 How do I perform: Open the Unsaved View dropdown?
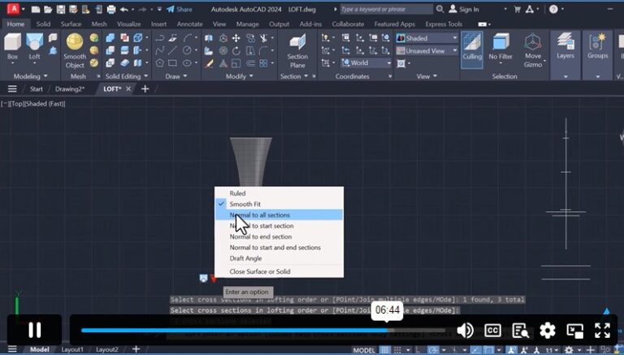[427, 50]
